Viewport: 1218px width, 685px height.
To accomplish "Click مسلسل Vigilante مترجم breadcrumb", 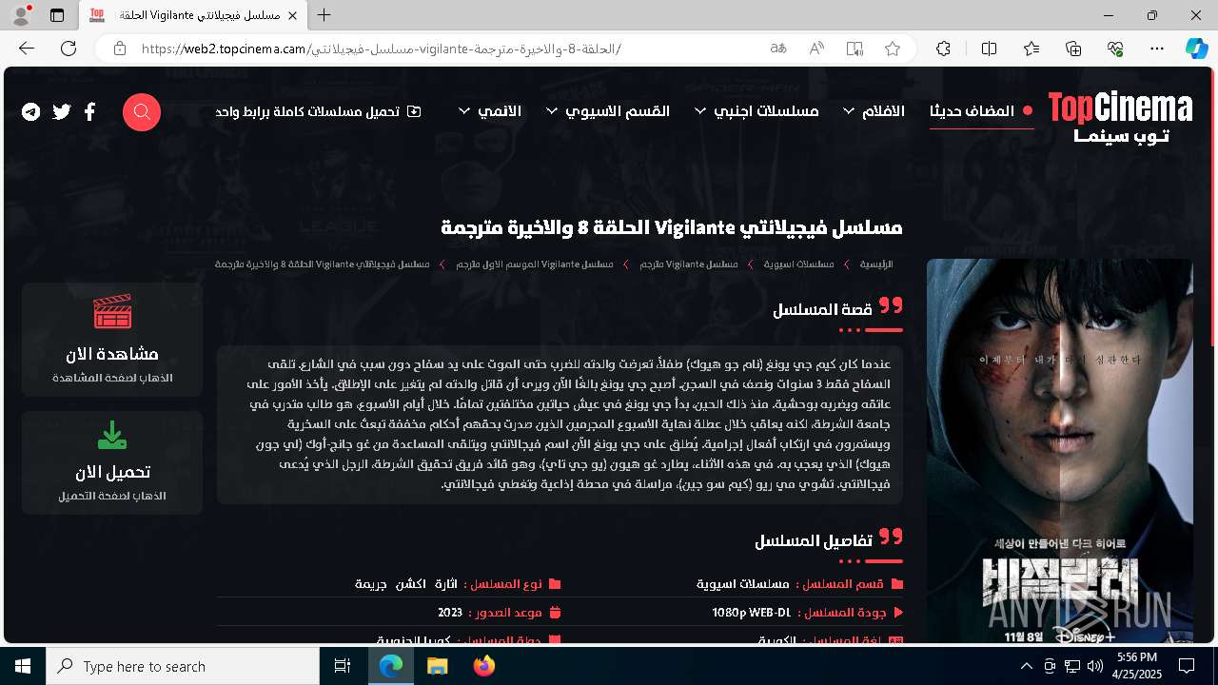I will coord(689,264).
